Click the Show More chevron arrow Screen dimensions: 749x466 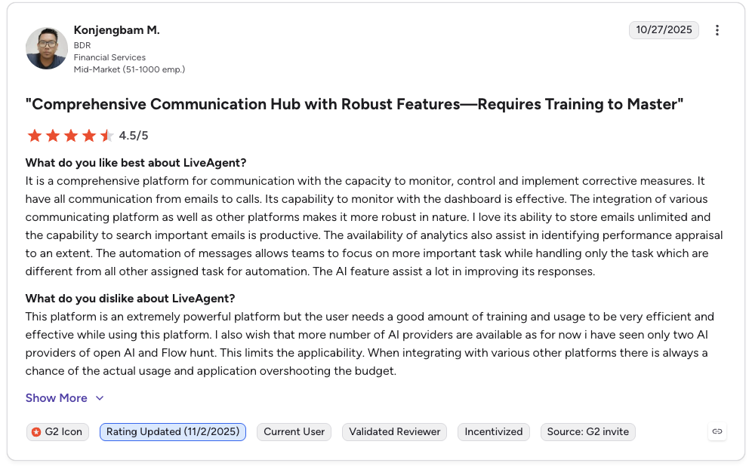[100, 398]
